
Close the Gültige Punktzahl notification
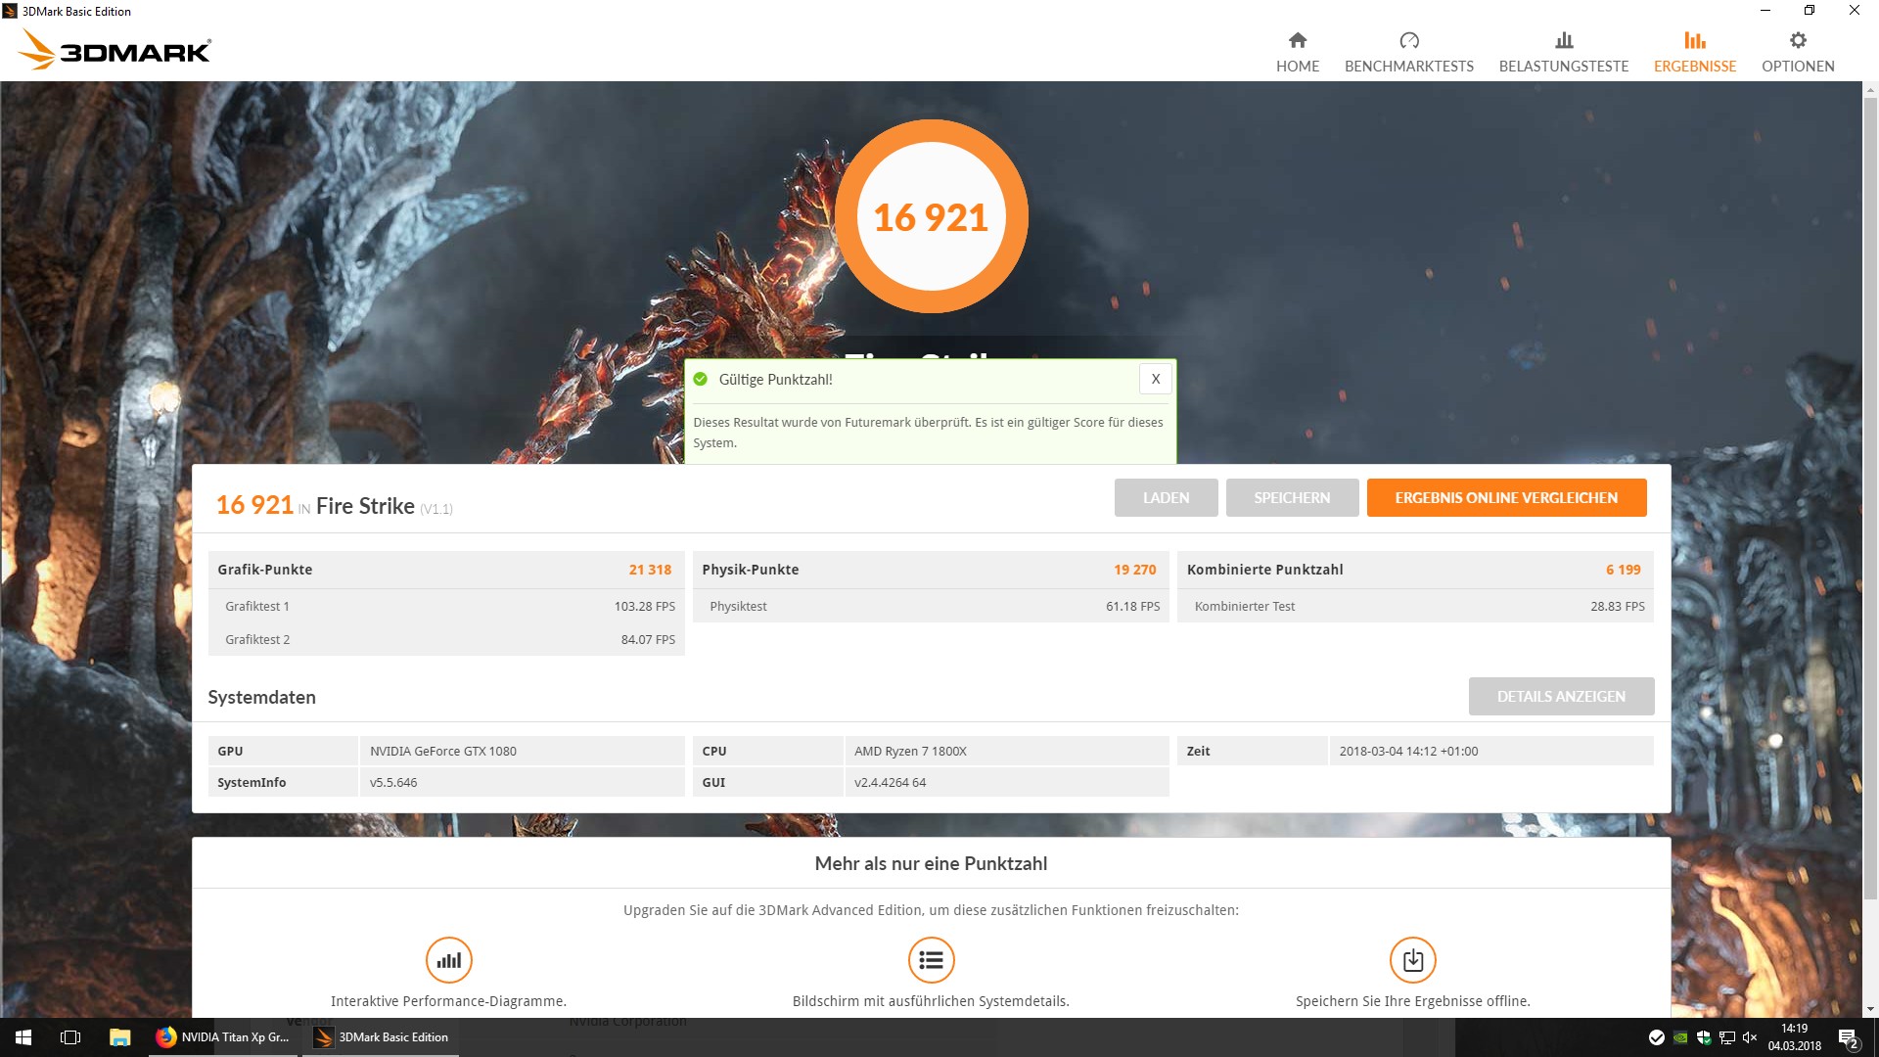point(1156,379)
